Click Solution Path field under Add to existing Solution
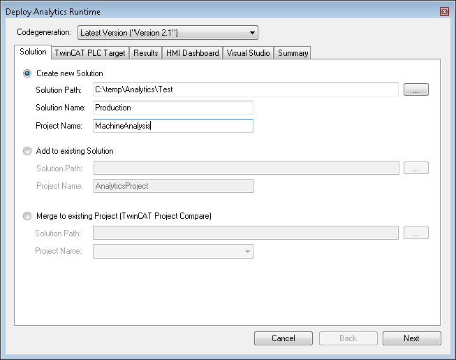Screen dimensions: 456x360 click(247, 168)
